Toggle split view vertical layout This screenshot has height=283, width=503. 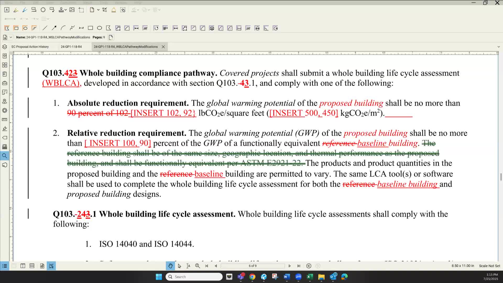click(x=23, y=266)
